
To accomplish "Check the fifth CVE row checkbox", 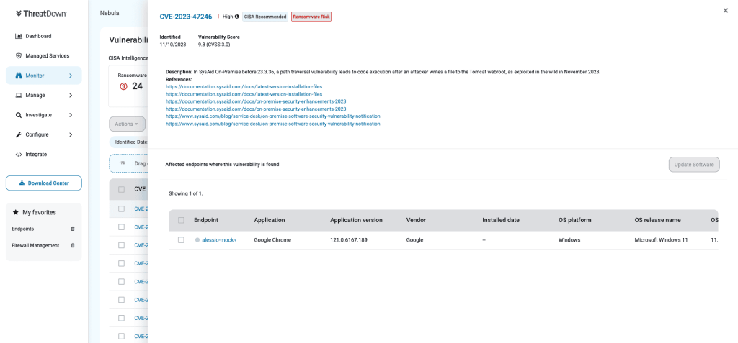I will [x=121, y=281].
